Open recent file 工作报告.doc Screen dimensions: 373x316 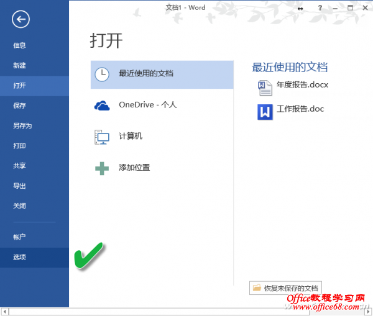tap(300, 109)
